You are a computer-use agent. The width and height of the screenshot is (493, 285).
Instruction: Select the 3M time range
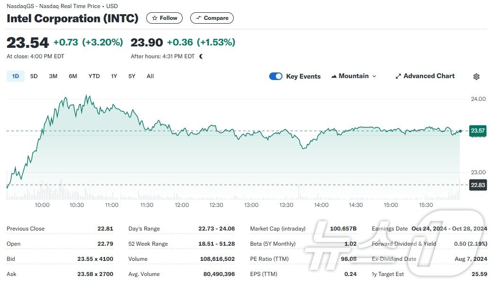[53, 76]
